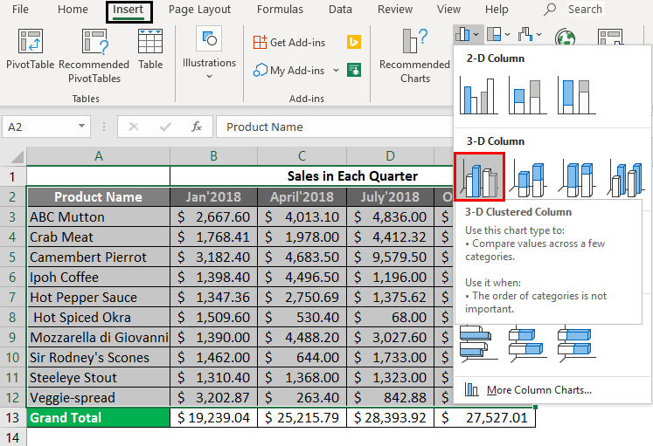Select the 2-D Clustered Column chart
The image size is (653, 446).
tap(479, 95)
